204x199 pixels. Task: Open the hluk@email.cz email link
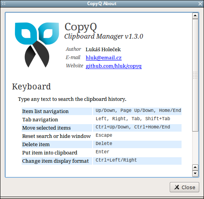point(104,58)
